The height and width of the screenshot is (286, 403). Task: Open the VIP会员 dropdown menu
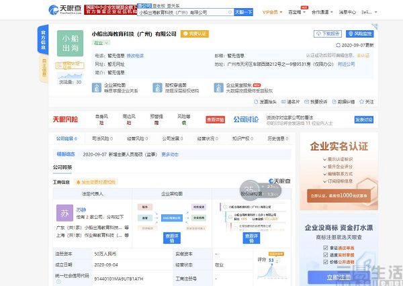pos(272,12)
